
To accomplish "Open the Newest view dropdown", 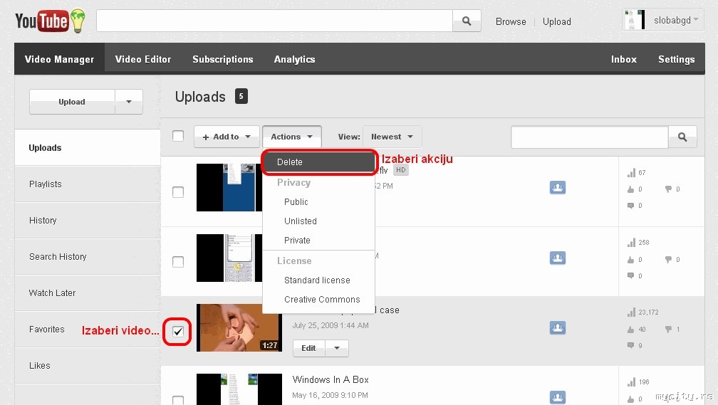I will [392, 137].
